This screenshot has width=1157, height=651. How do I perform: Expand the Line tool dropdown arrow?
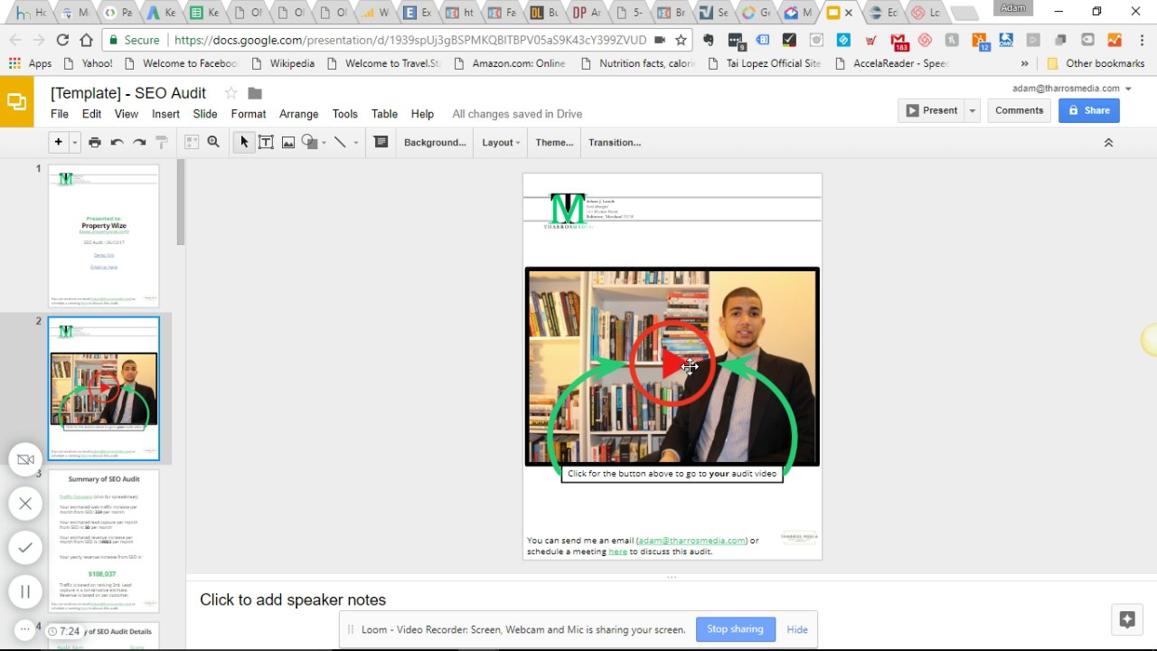pos(356,143)
